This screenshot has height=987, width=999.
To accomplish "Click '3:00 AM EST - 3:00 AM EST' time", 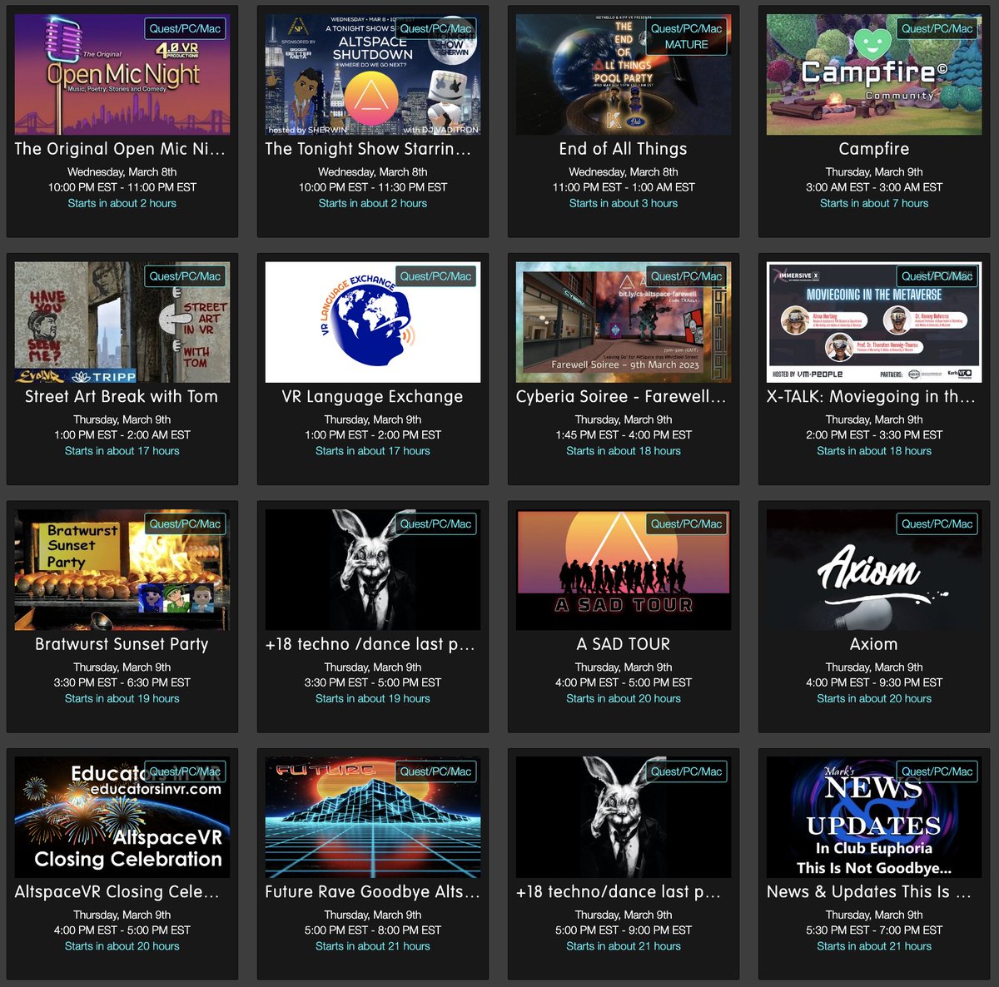I will [x=874, y=187].
